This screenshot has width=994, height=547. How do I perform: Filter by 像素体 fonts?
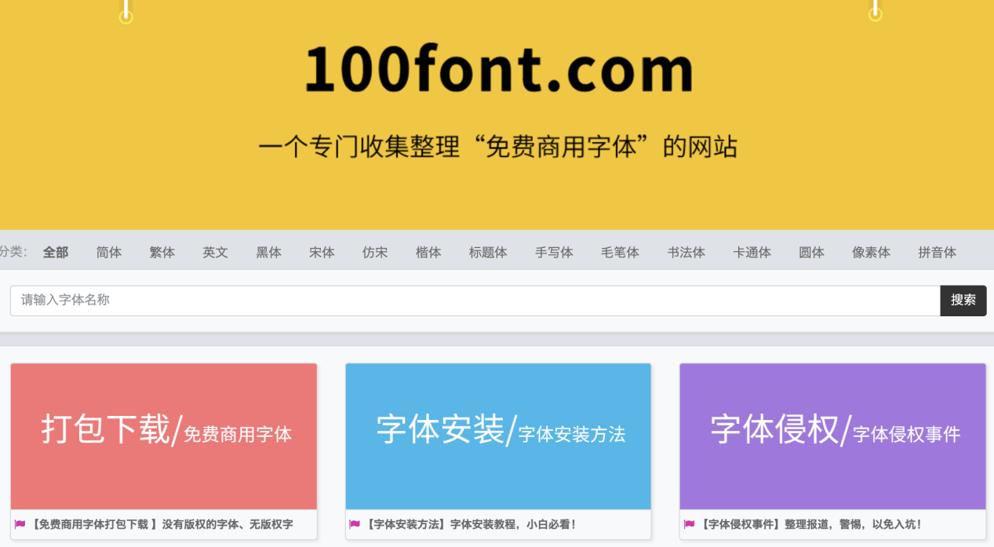(x=871, y=252)
